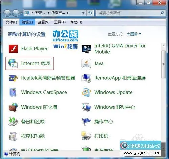Click the 操作中心 flag icon
The width and height of the screenshot is (169, 159).
[86, 122]
